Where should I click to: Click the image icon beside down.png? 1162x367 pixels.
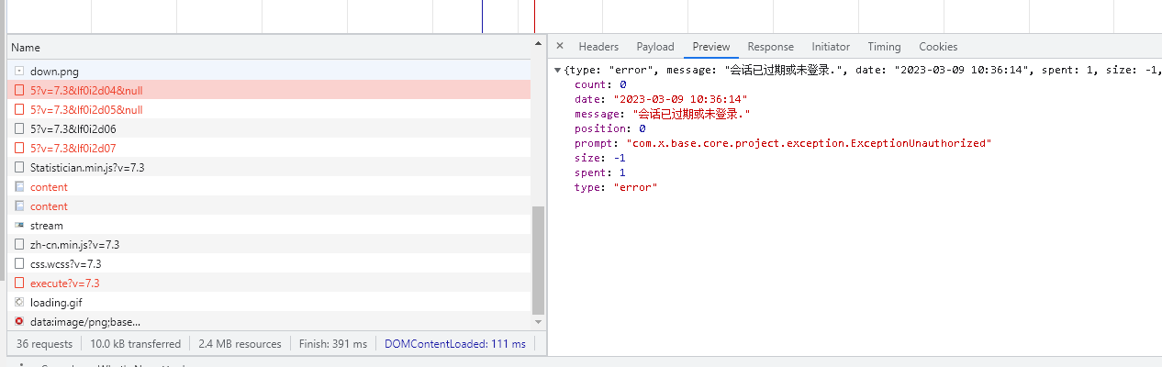(19, 71)
